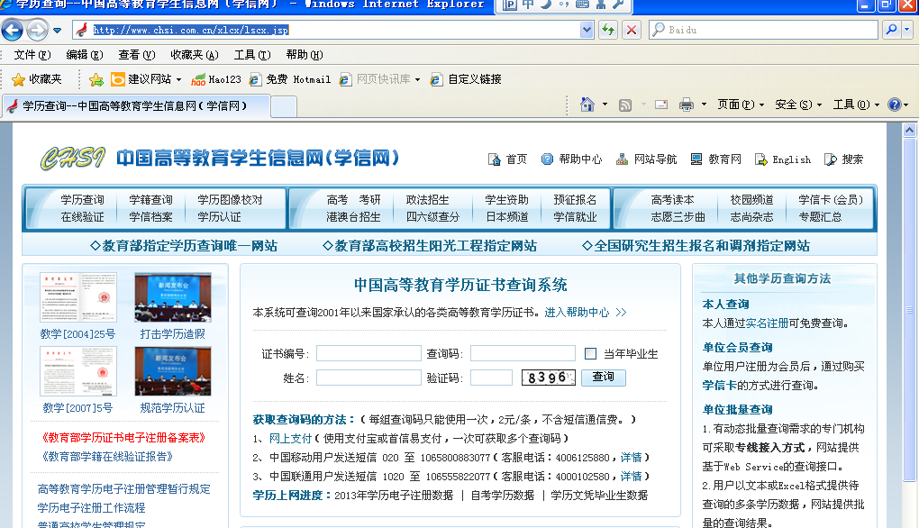Click the 查询码 input field
Screen dimensions: 919x528
point(523,353)
